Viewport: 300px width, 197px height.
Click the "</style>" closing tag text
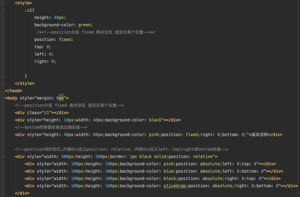(x=24, y=83)
